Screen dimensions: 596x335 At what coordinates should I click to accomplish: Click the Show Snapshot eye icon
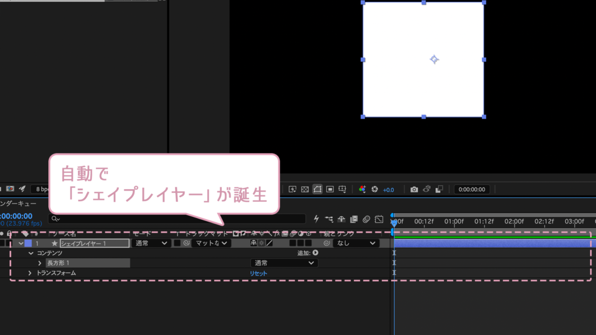427,189
